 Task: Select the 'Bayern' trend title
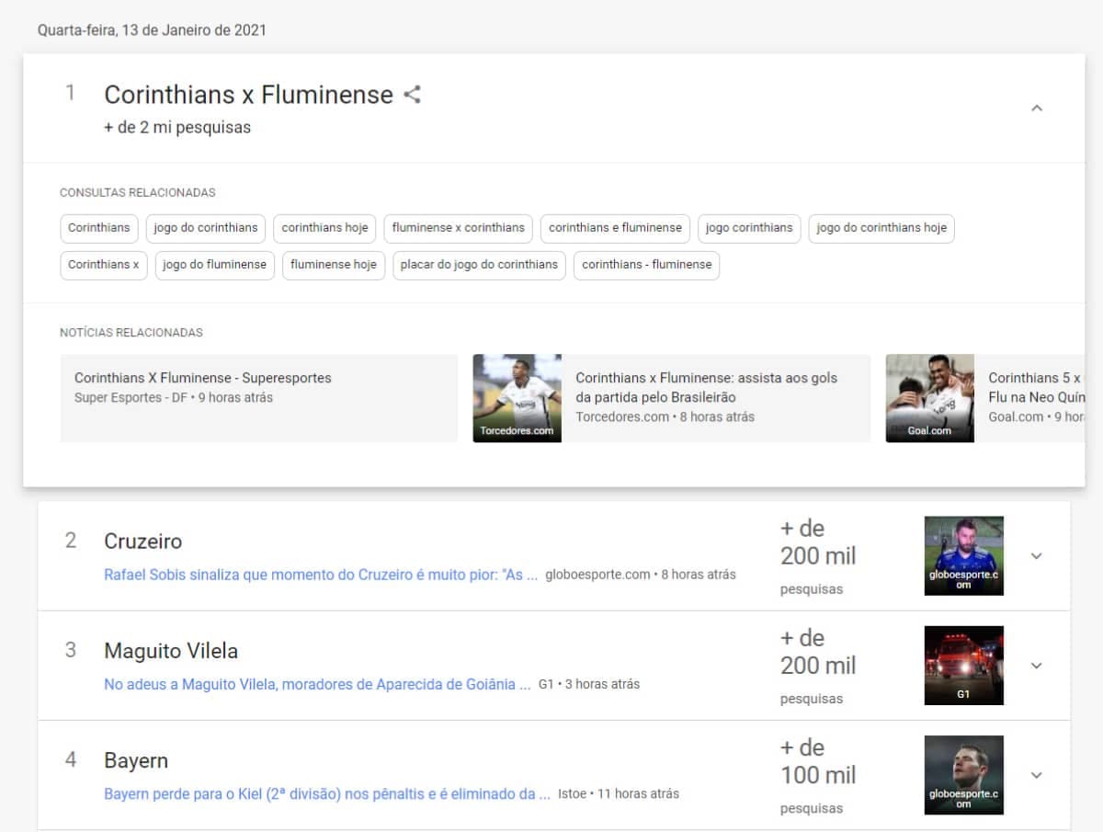136,761
